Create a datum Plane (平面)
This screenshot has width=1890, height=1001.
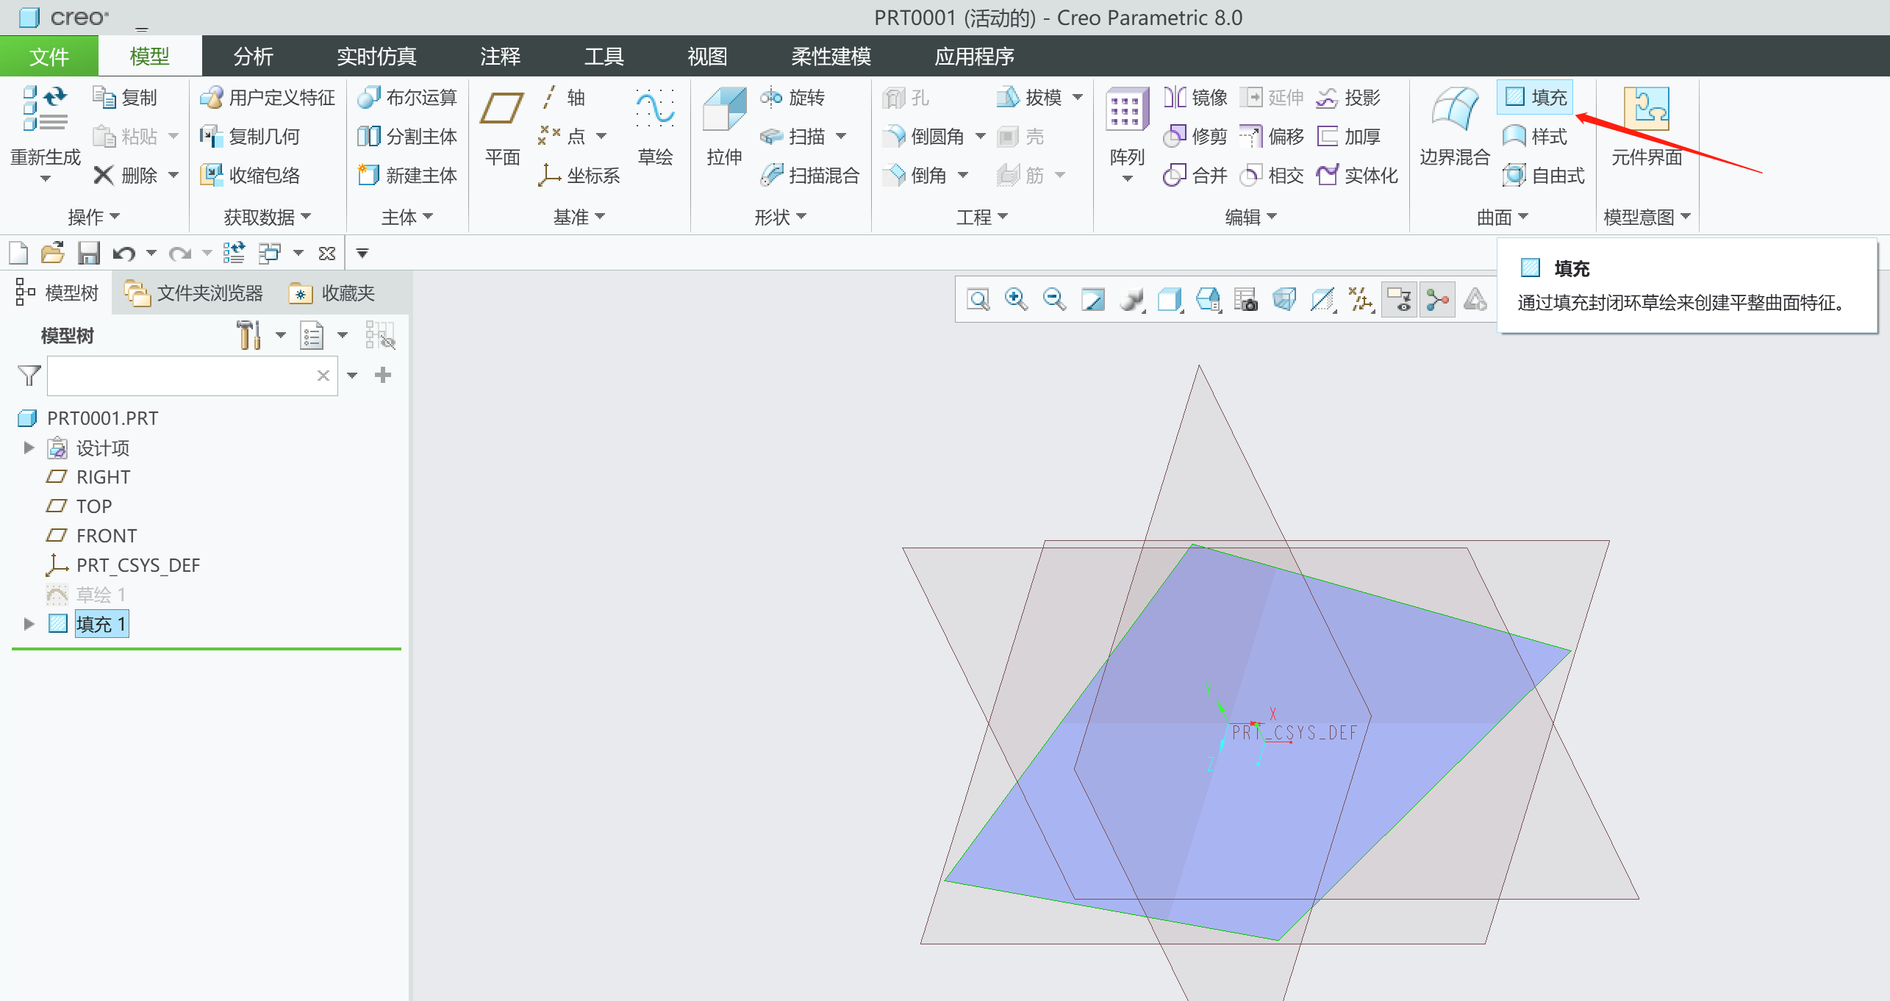click(x=503, y=126)
